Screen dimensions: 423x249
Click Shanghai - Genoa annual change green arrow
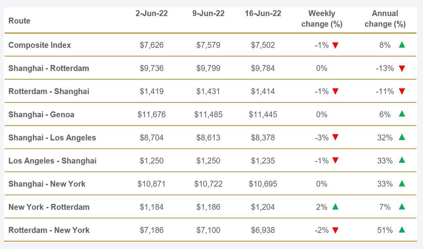[401, 114]
